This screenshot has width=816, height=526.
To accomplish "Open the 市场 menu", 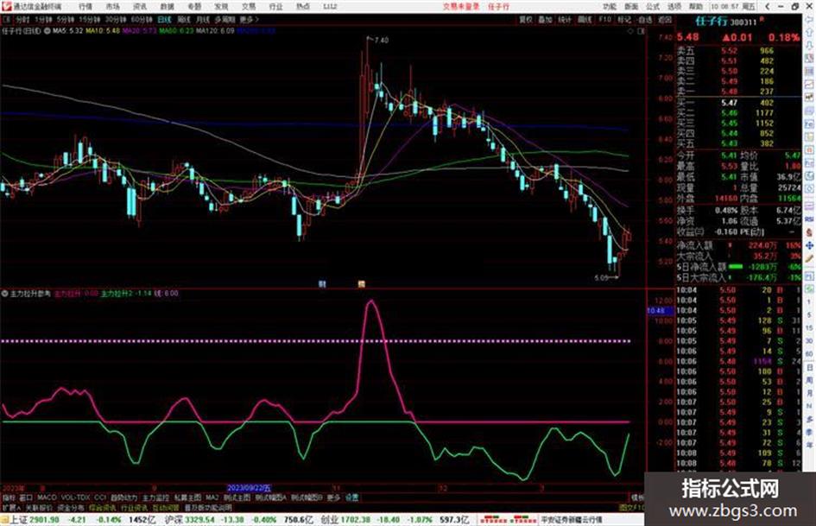I will point(112,6).
